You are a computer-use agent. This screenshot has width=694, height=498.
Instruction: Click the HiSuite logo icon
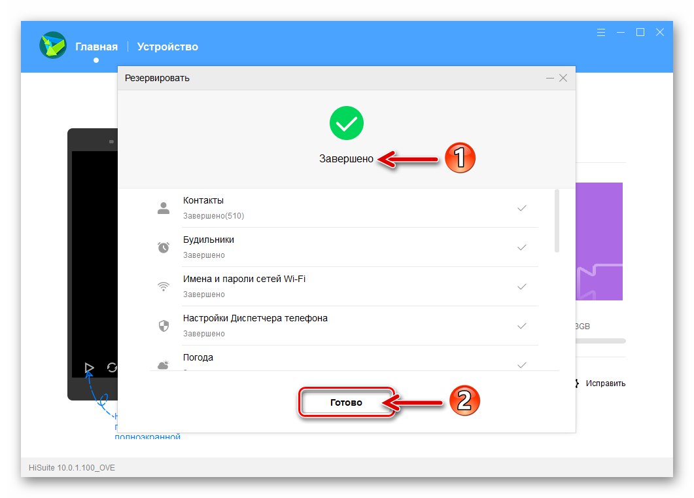[53, 45]
